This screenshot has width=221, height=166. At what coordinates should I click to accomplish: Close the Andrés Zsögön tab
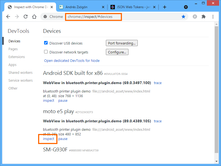(x=103, y=7)
